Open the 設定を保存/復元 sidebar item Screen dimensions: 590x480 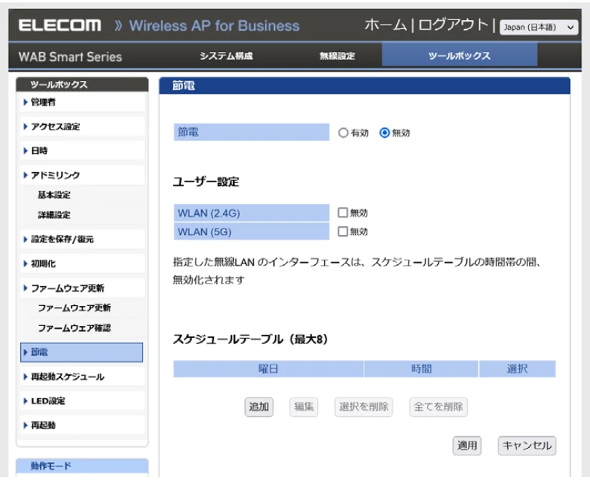click(82, 239)
